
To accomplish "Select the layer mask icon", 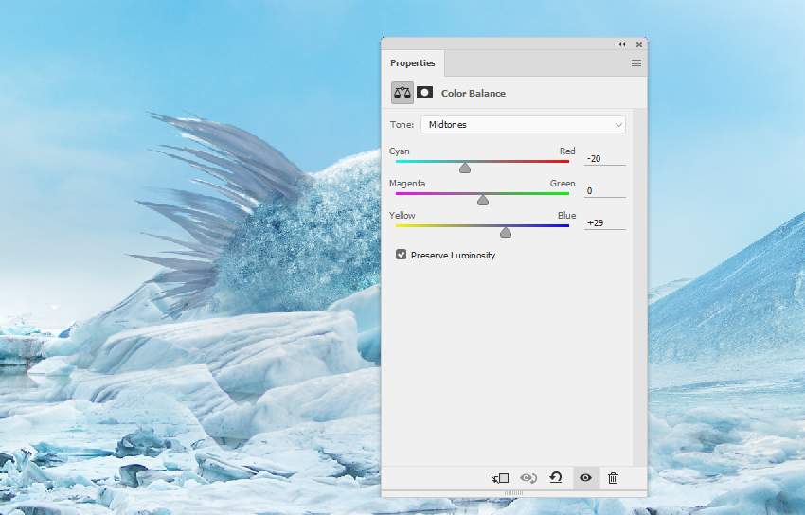I will [x=425, y=93].
